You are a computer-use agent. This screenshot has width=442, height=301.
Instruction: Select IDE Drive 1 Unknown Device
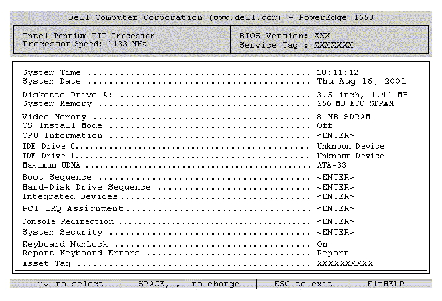[x=350, y=156]
